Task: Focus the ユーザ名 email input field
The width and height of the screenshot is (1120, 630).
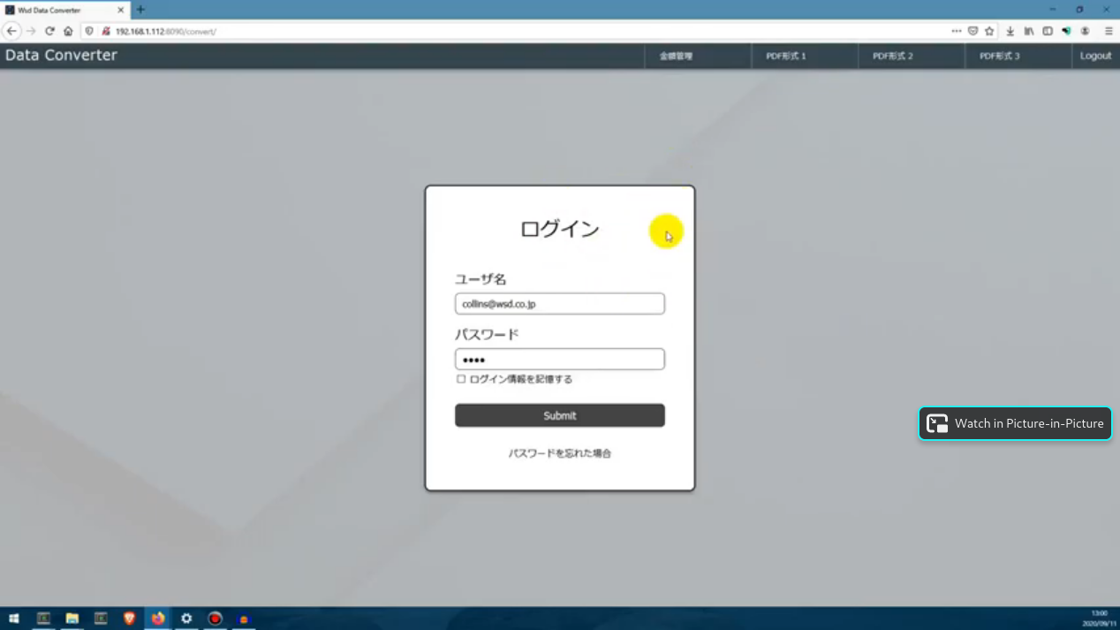Action: 560,304
